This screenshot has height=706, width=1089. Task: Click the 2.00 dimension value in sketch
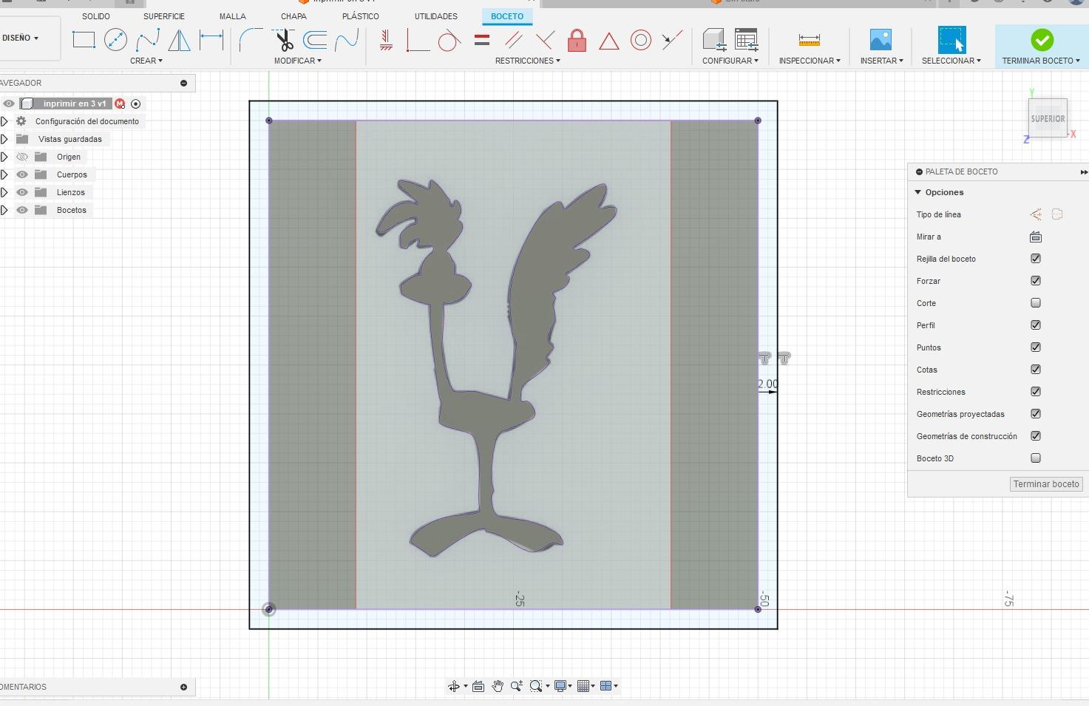767,384
